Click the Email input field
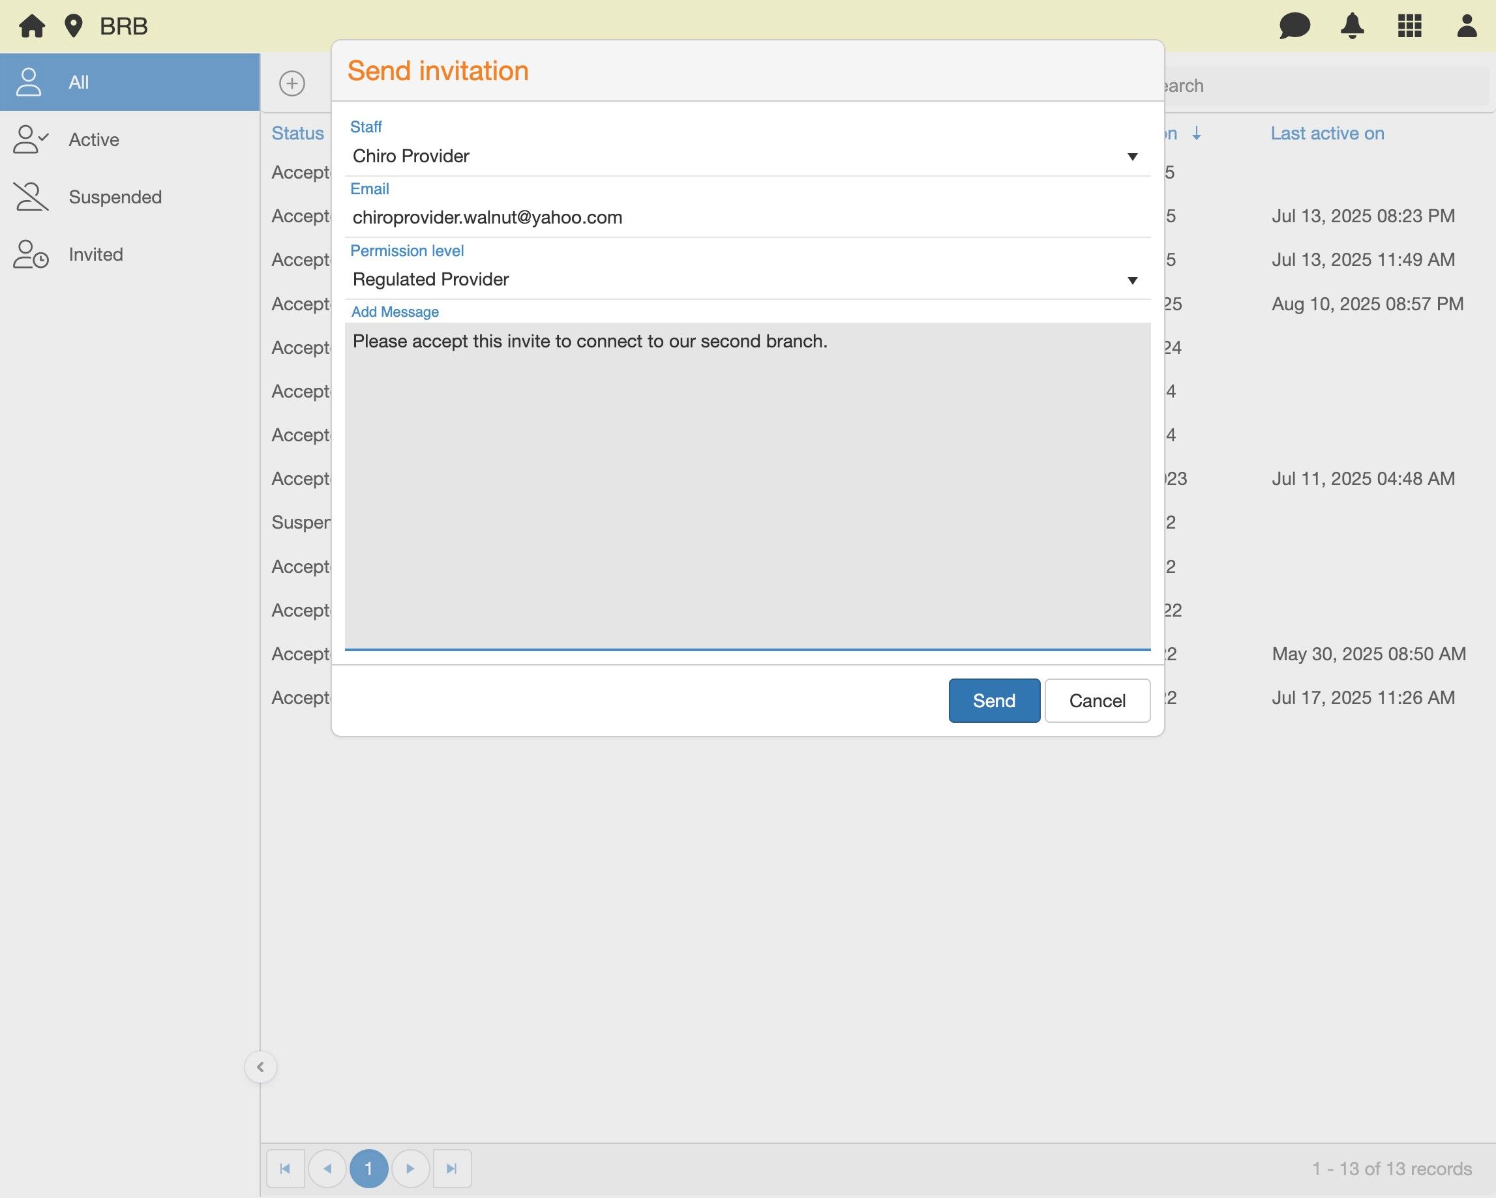Viewport: 1496px width, 1198px height. 747,218
